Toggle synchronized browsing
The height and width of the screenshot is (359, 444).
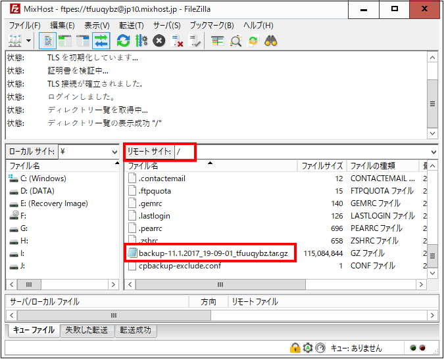(253, 41)
